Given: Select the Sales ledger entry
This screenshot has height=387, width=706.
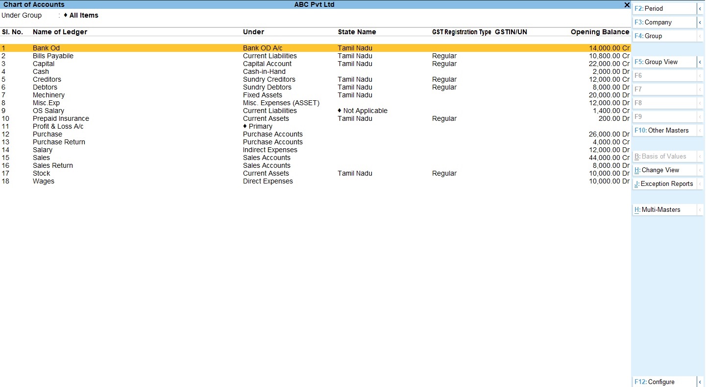Looking at the screenshot, I should click(41, 158).
